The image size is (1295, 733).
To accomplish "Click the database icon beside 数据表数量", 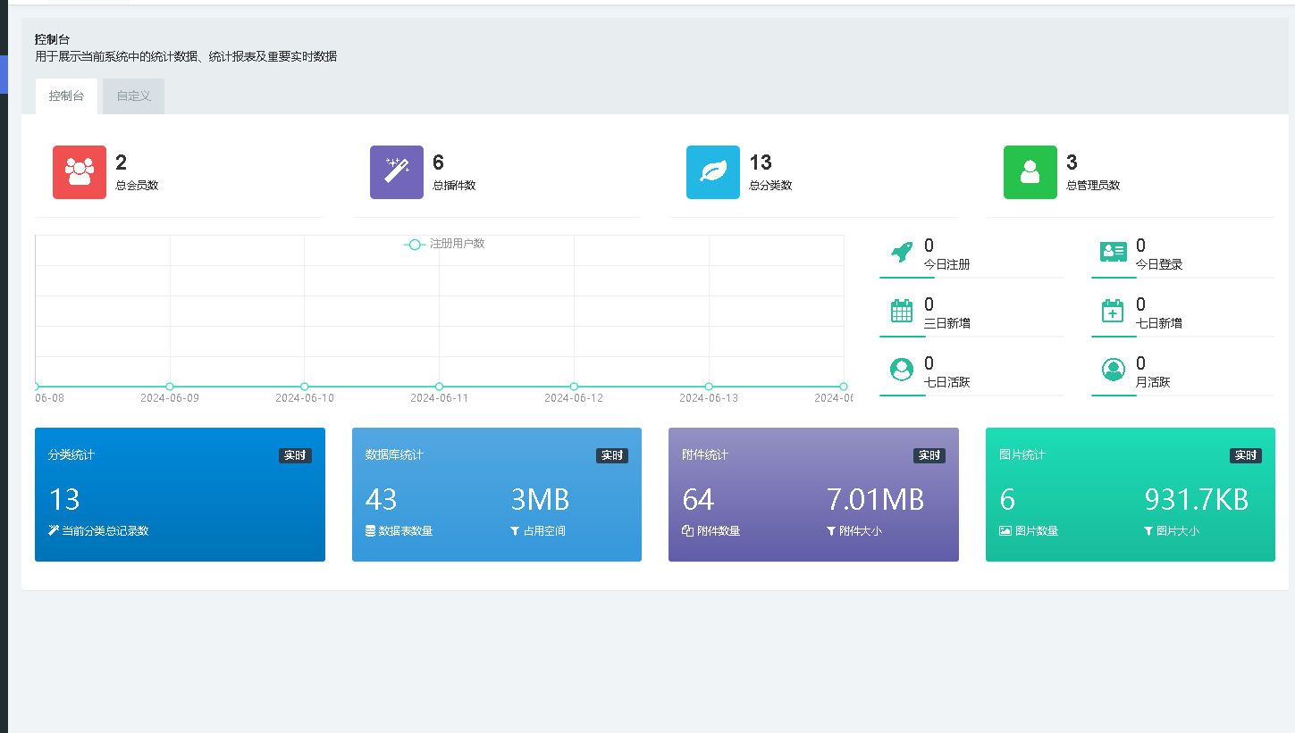I will click(x=370, y=530).
